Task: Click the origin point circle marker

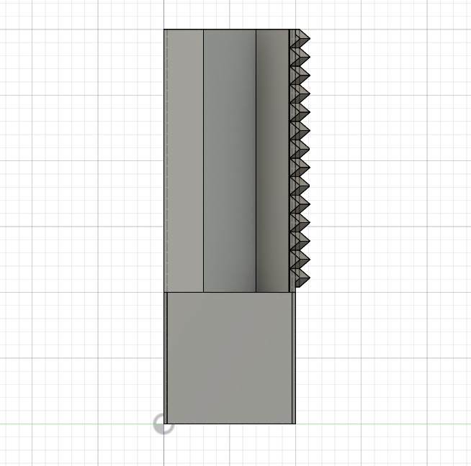Action: pyautogui.click(x=163, y=424)
